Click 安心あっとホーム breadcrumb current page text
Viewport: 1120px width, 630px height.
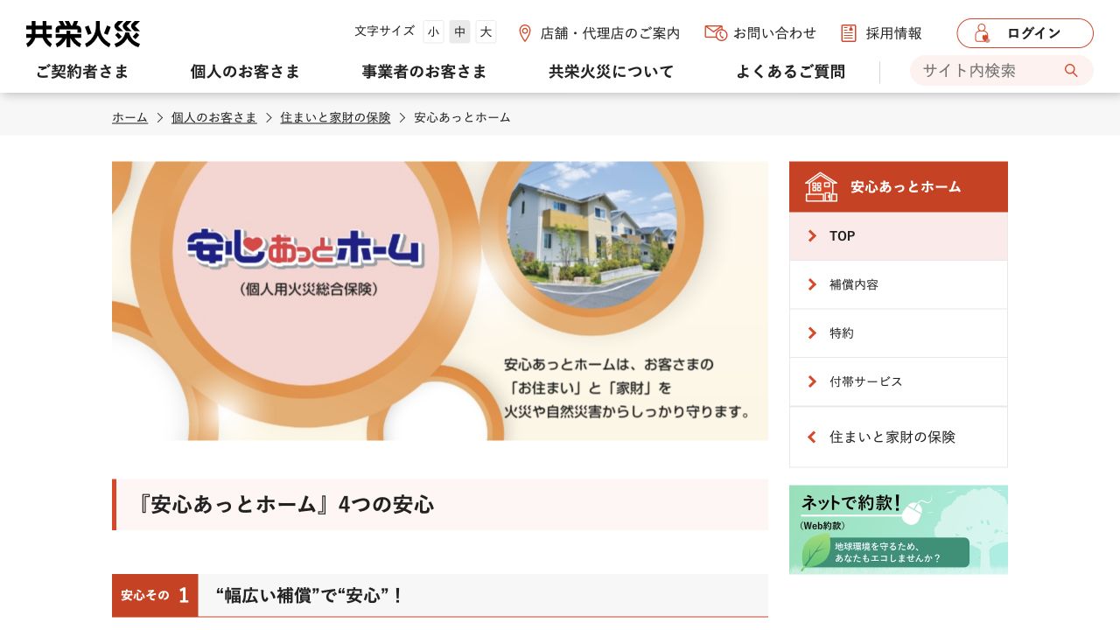[x=462, y=117]
